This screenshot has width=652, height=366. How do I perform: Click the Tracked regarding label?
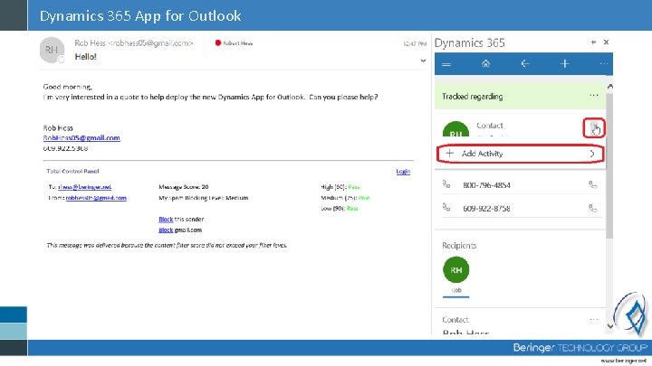473,97
